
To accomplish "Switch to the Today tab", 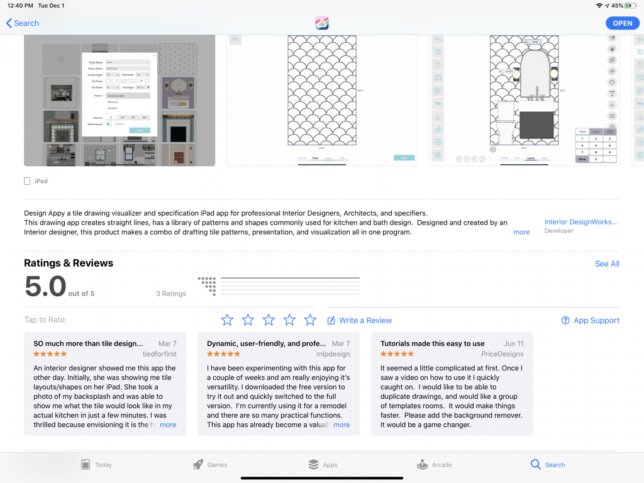I will tap(96, 465).
